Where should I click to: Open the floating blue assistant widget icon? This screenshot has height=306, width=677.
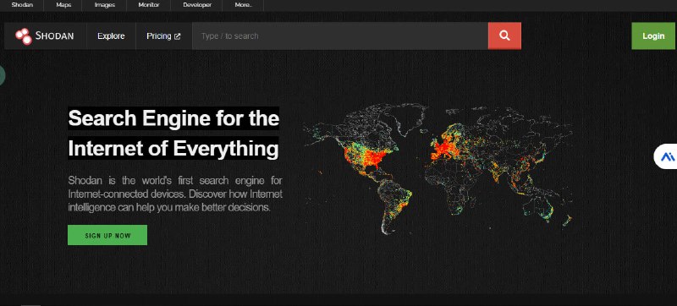click(667, 156)
